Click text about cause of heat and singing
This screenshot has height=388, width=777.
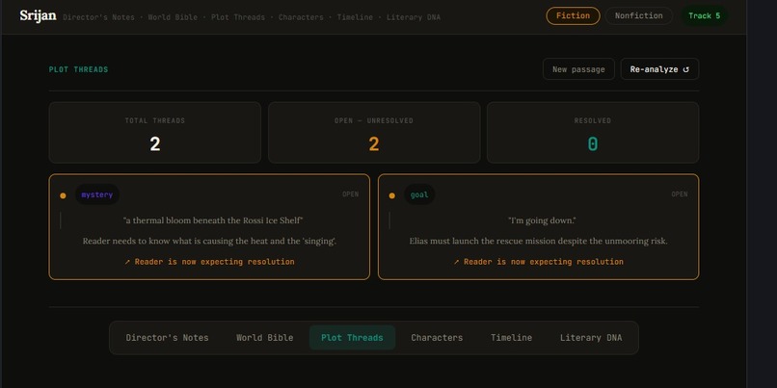tap(209, 241)
